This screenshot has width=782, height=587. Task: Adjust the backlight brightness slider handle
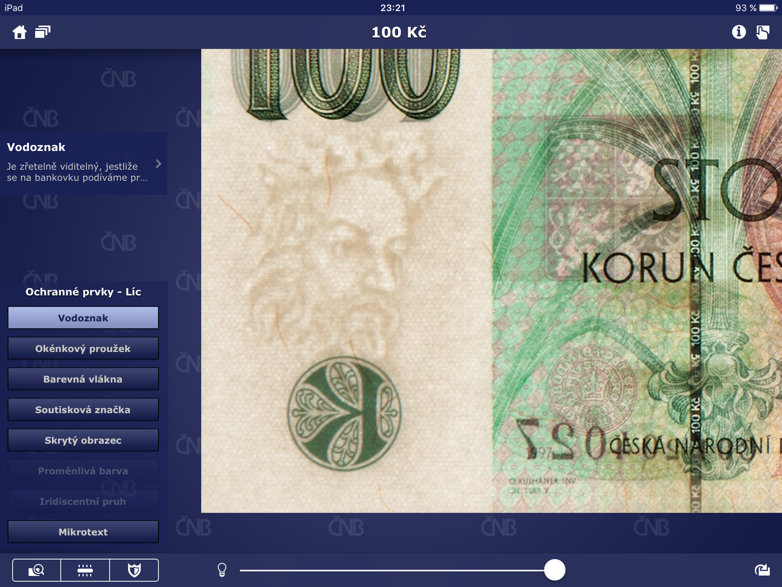click(554, 570)
